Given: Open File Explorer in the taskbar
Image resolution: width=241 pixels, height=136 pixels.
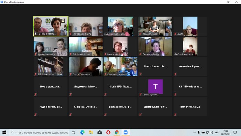Looking at the screenshot, I should point(91,132).
